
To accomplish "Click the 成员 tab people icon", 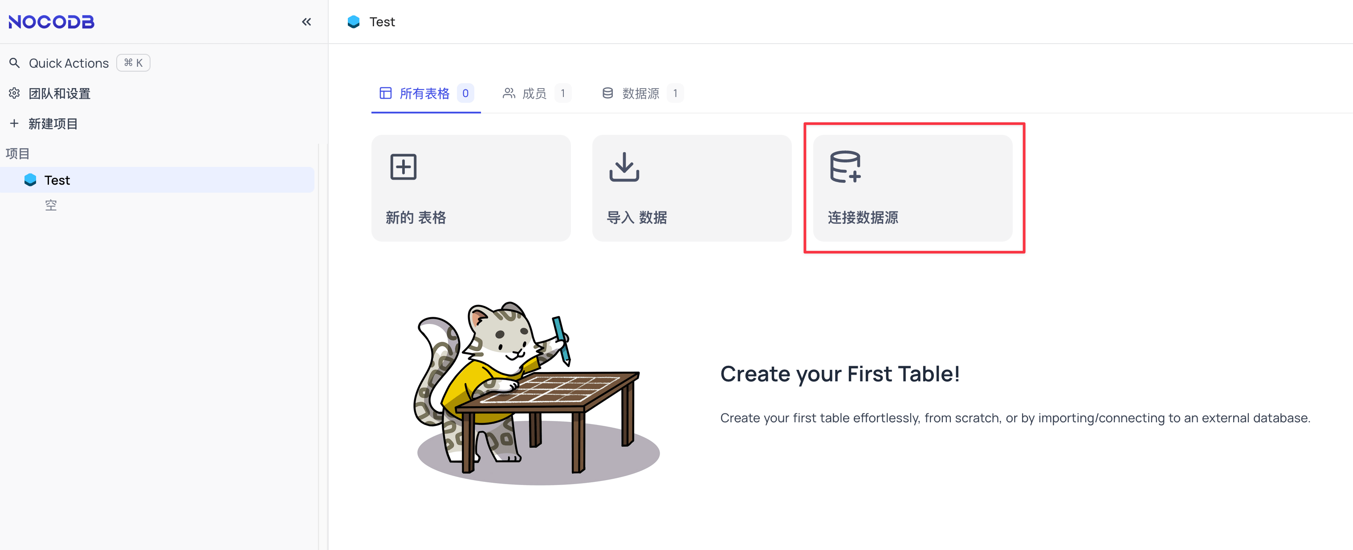I will pos(508,93).
